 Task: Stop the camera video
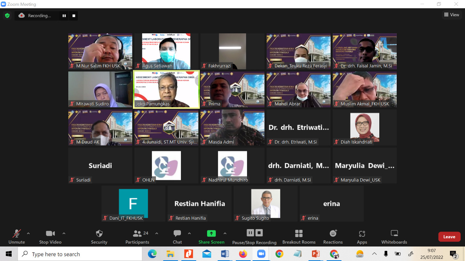point(50,237)
